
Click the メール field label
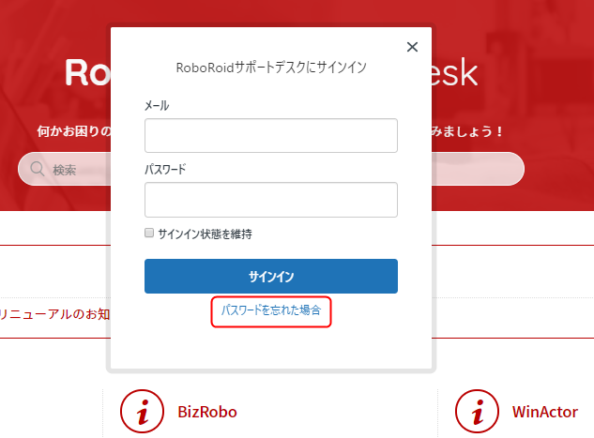point(157,106)
